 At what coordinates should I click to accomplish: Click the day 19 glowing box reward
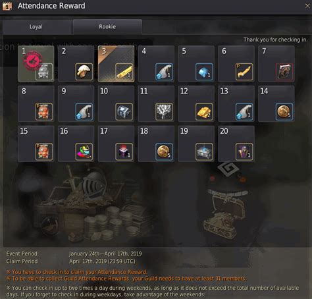click(x=204, y=151)
